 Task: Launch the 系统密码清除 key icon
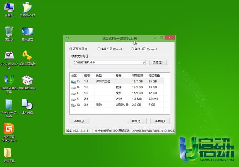point(27,58)
